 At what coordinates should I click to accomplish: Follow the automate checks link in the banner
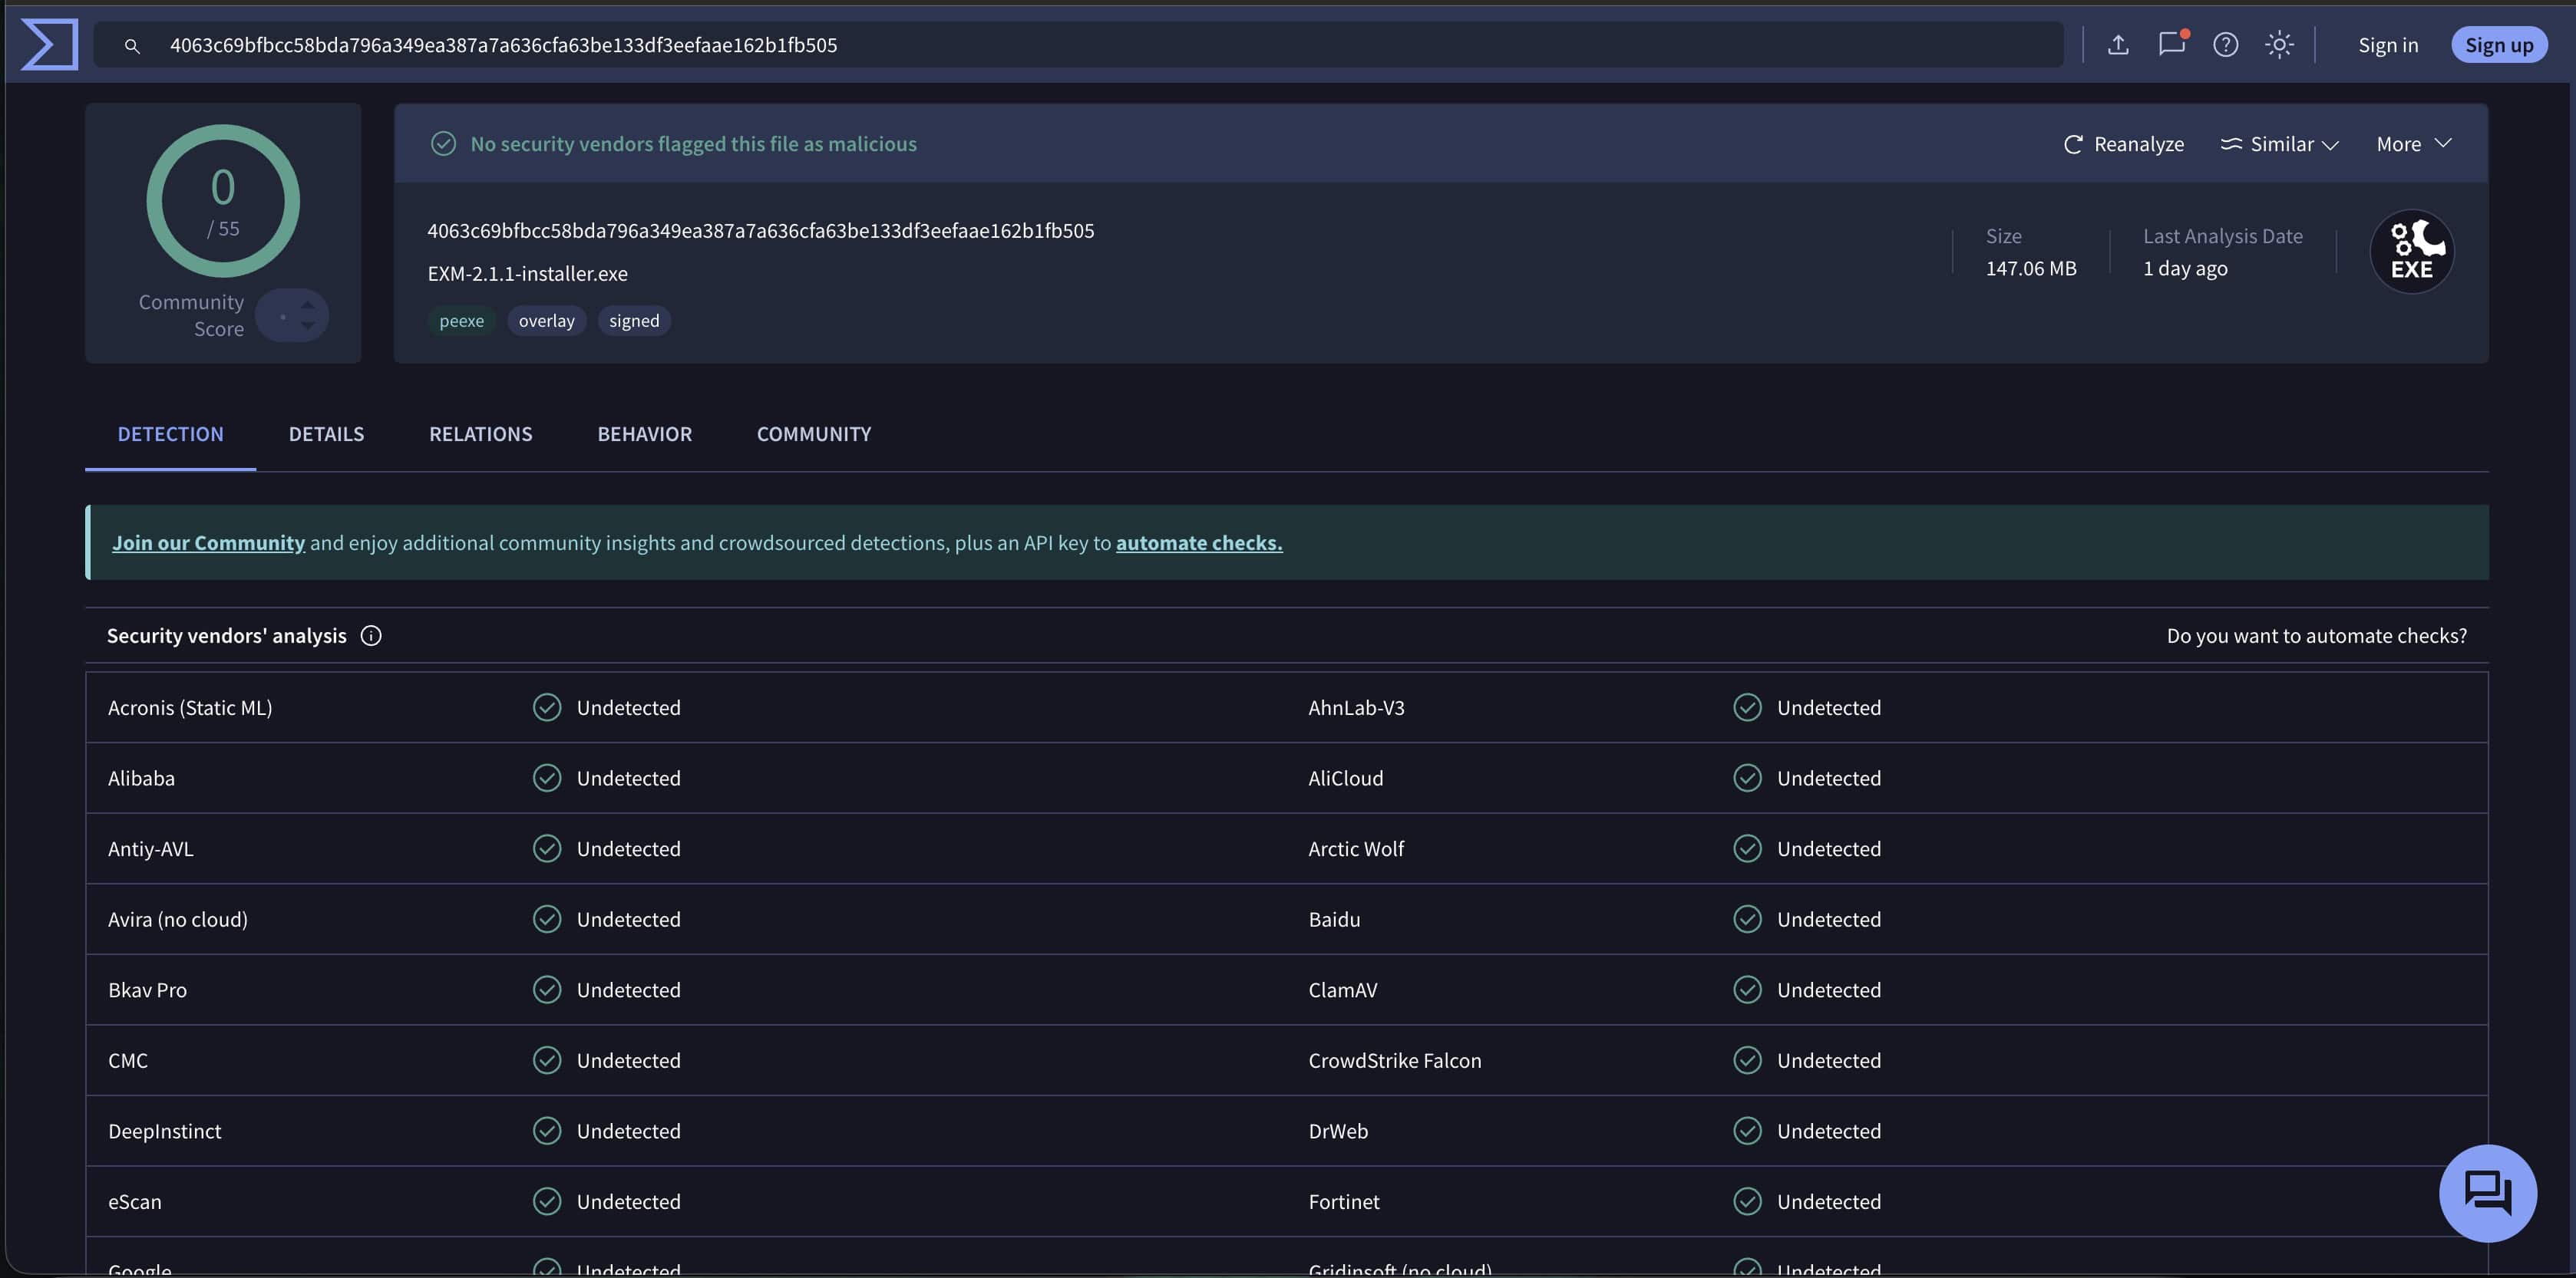1199,542
